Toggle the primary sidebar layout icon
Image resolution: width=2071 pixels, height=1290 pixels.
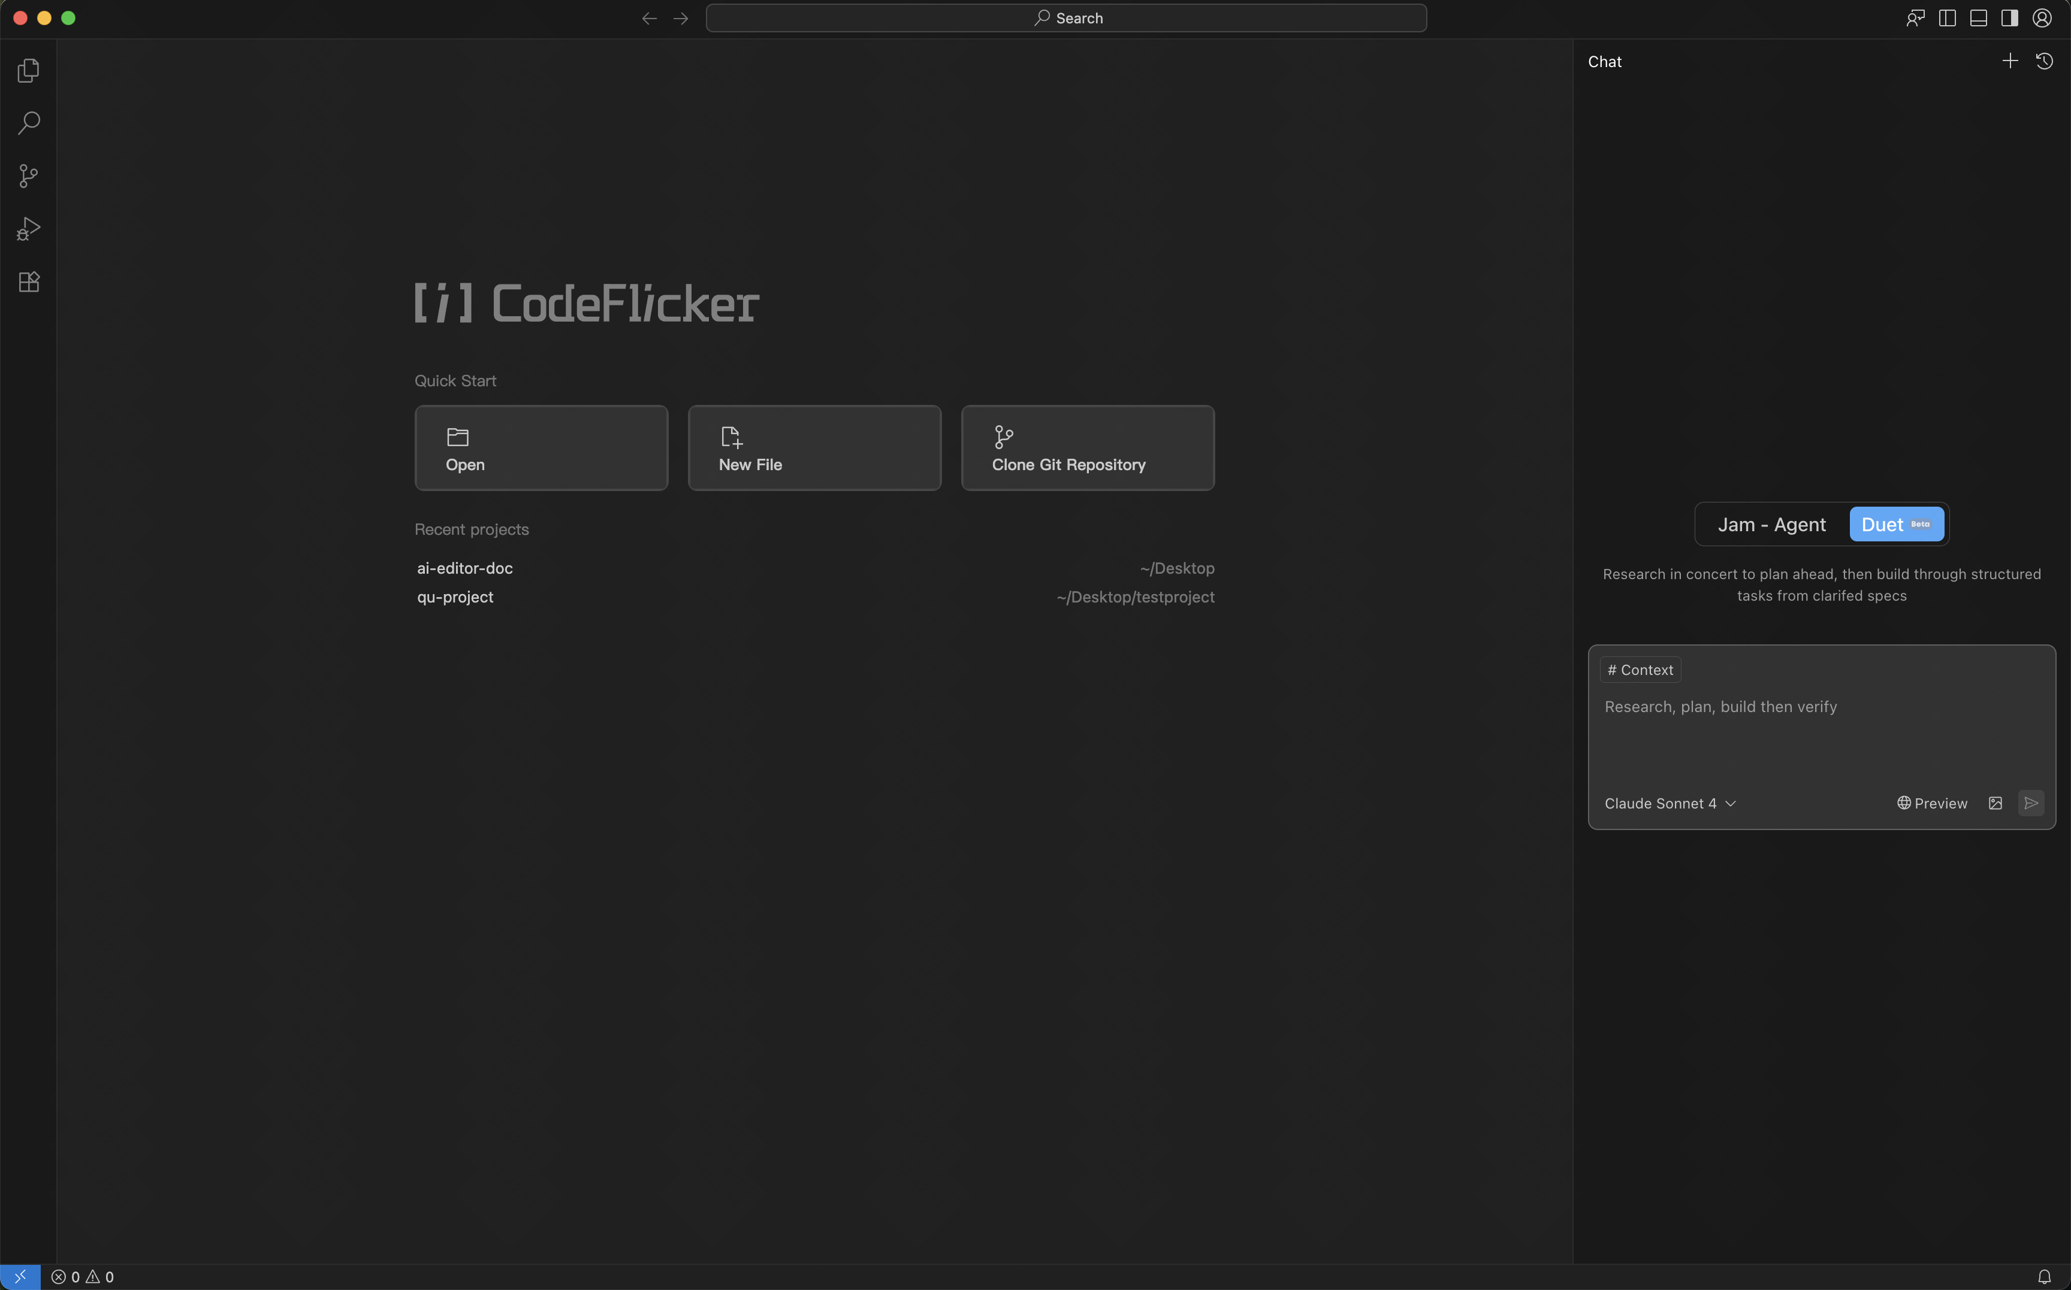click(x=1947, y=18)
